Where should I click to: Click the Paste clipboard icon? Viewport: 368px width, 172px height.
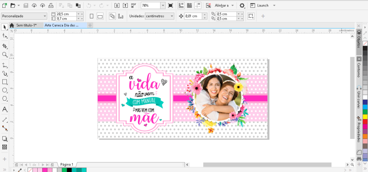click(x=78, y=5)
